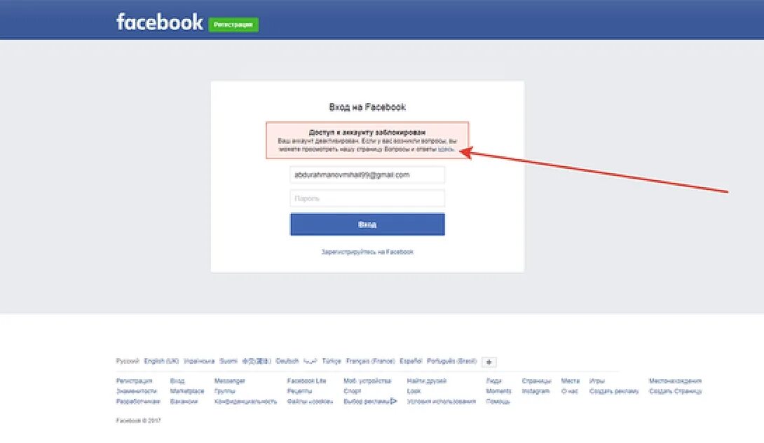Open the Messenger footer link
The width and height of the screenshot is (764, 443).
tap(229, 381)
